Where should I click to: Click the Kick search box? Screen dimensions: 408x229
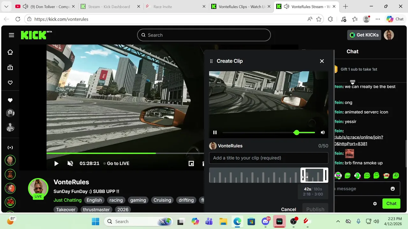tap(204, 35)
